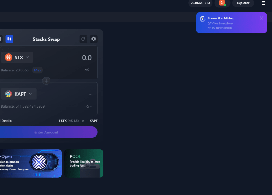Enable TG notification for transaction
272x195 pixels.
[221, 28]
